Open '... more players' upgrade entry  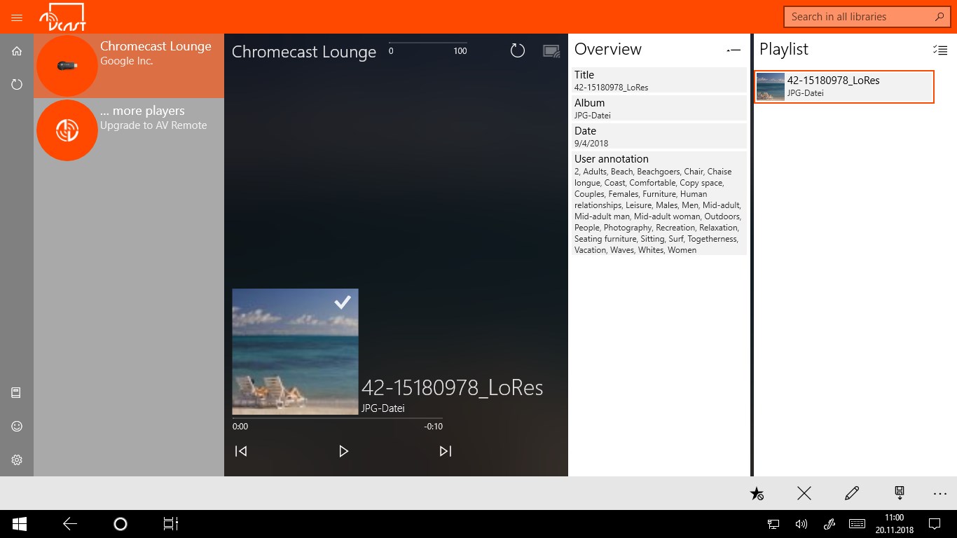click(129, 130)
